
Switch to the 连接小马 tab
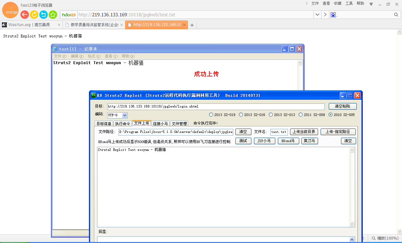(161, 124)
